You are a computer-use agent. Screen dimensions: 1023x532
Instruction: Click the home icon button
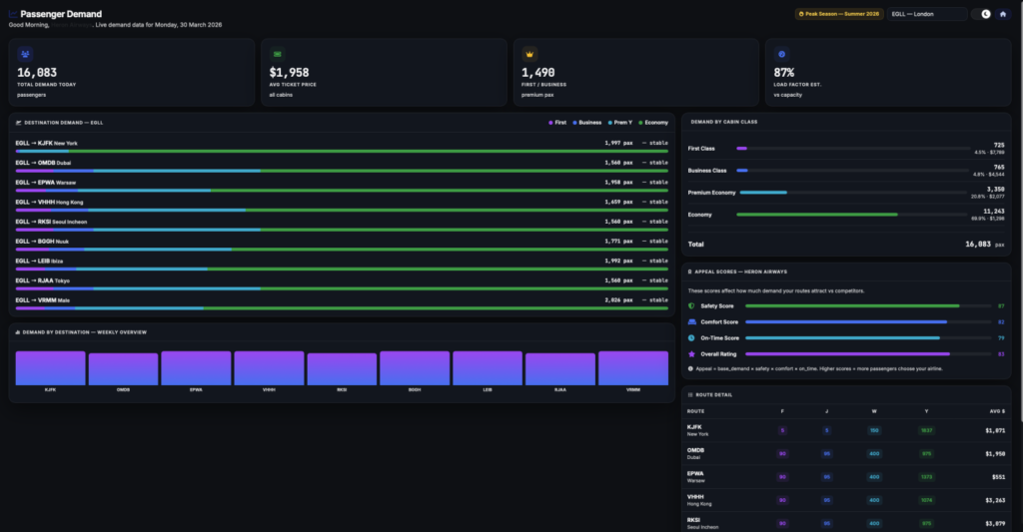pos(1002,14)
